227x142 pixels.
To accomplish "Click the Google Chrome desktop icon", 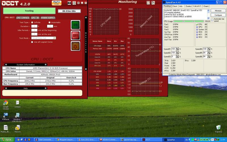I will 6,105.
